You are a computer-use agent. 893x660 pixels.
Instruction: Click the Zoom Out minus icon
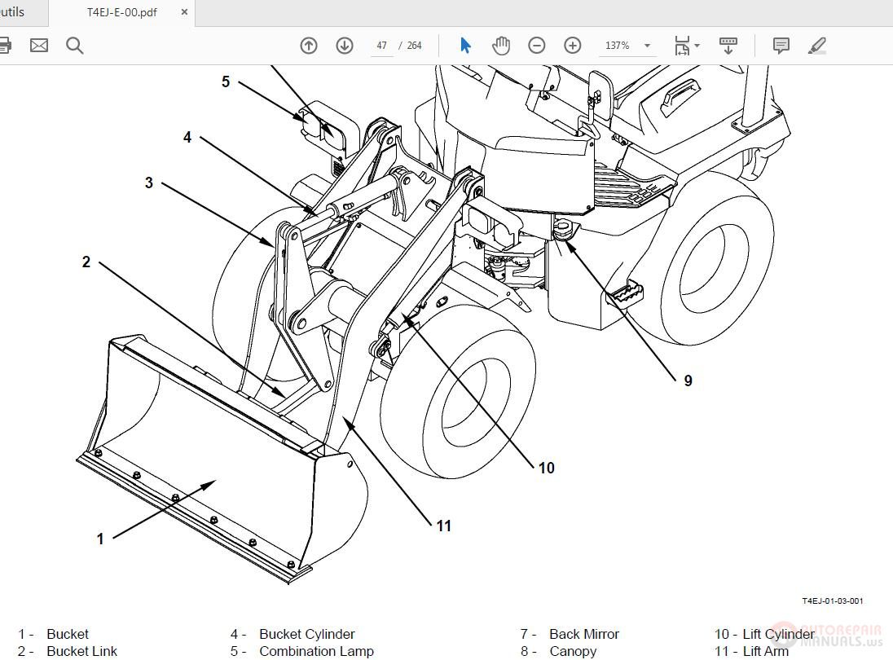(x=537, y=46)
